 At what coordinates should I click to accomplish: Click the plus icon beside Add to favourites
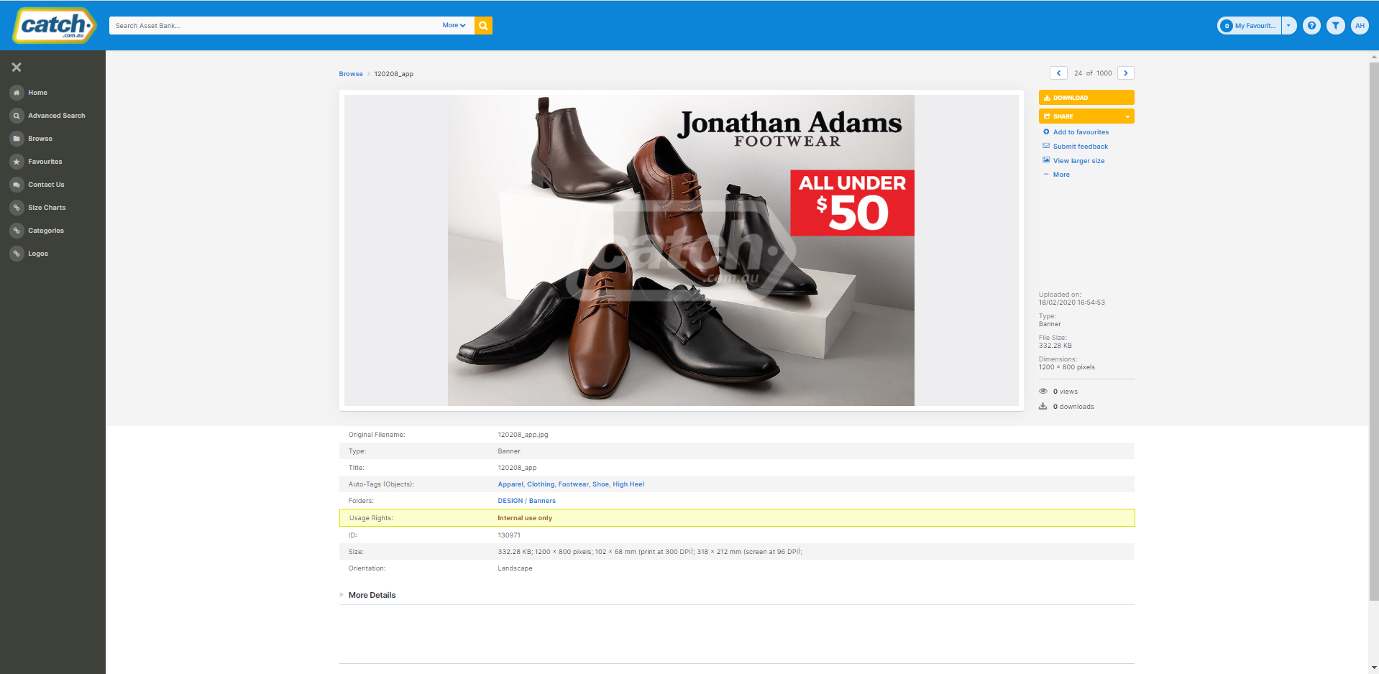(1046, 131)
